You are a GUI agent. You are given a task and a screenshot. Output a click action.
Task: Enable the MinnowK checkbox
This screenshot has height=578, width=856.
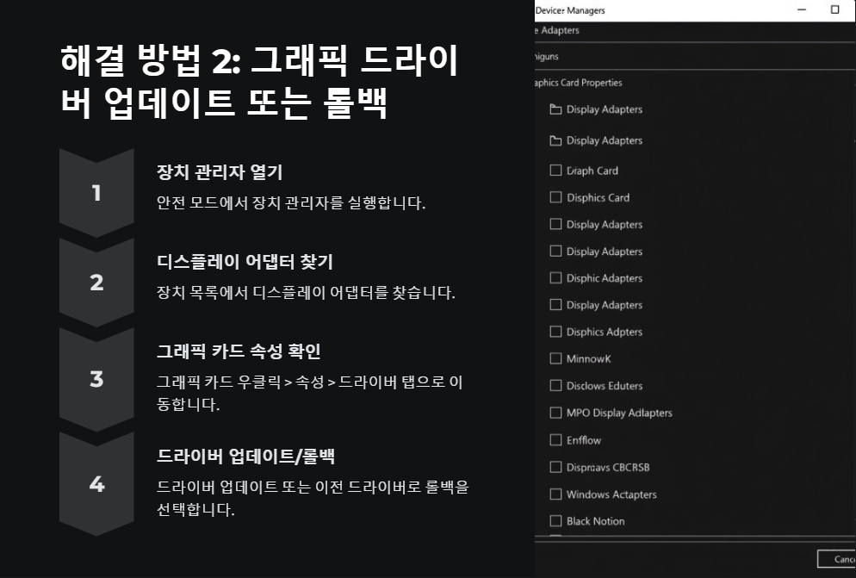coord(555,358)
